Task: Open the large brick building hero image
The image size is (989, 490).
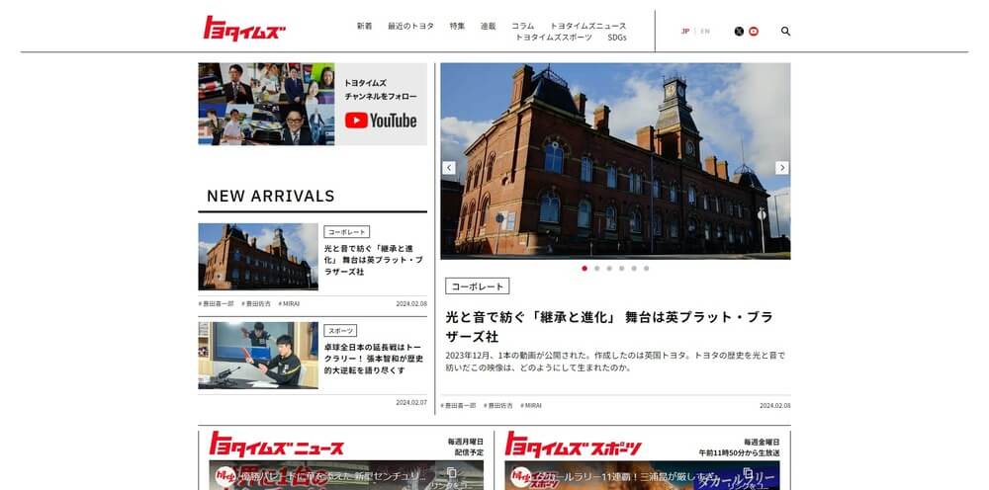Action: [615, 161]
